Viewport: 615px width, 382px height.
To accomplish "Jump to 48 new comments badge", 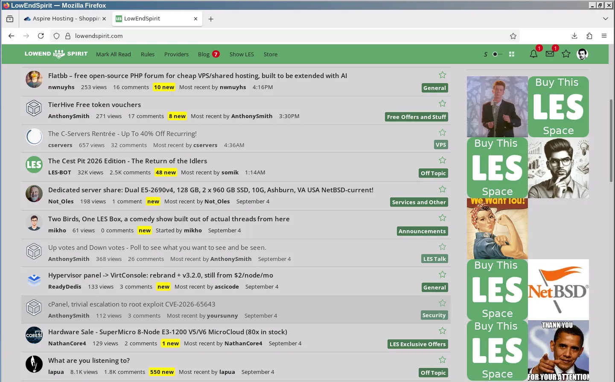I will pos(166,172).
